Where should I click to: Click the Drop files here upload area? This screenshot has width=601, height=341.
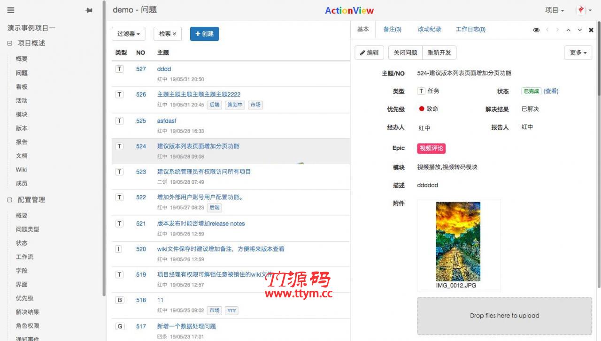point(504,316)
